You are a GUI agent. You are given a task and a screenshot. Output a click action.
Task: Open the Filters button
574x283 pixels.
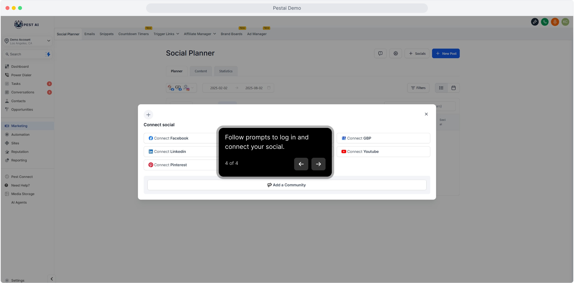point(418,88)
